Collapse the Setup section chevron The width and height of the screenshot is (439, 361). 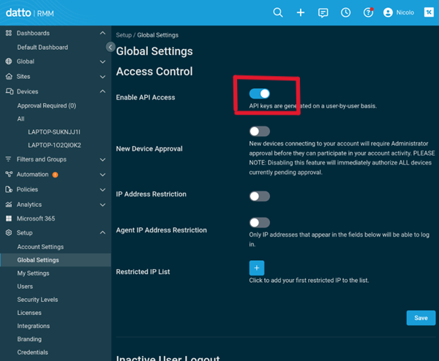[102, 232]
